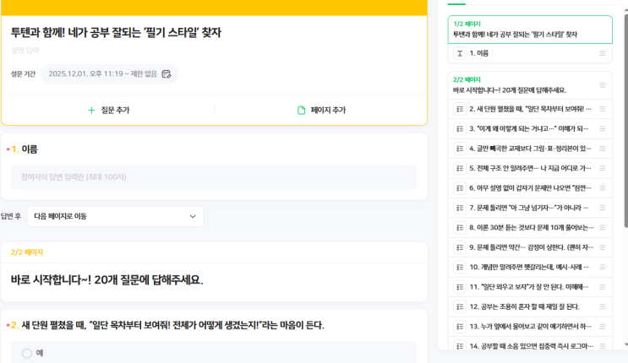Click the text-type icon beside '1. 이름'
Image resolution: width=628 pixels, height=363 pixels.
(459, 53)
